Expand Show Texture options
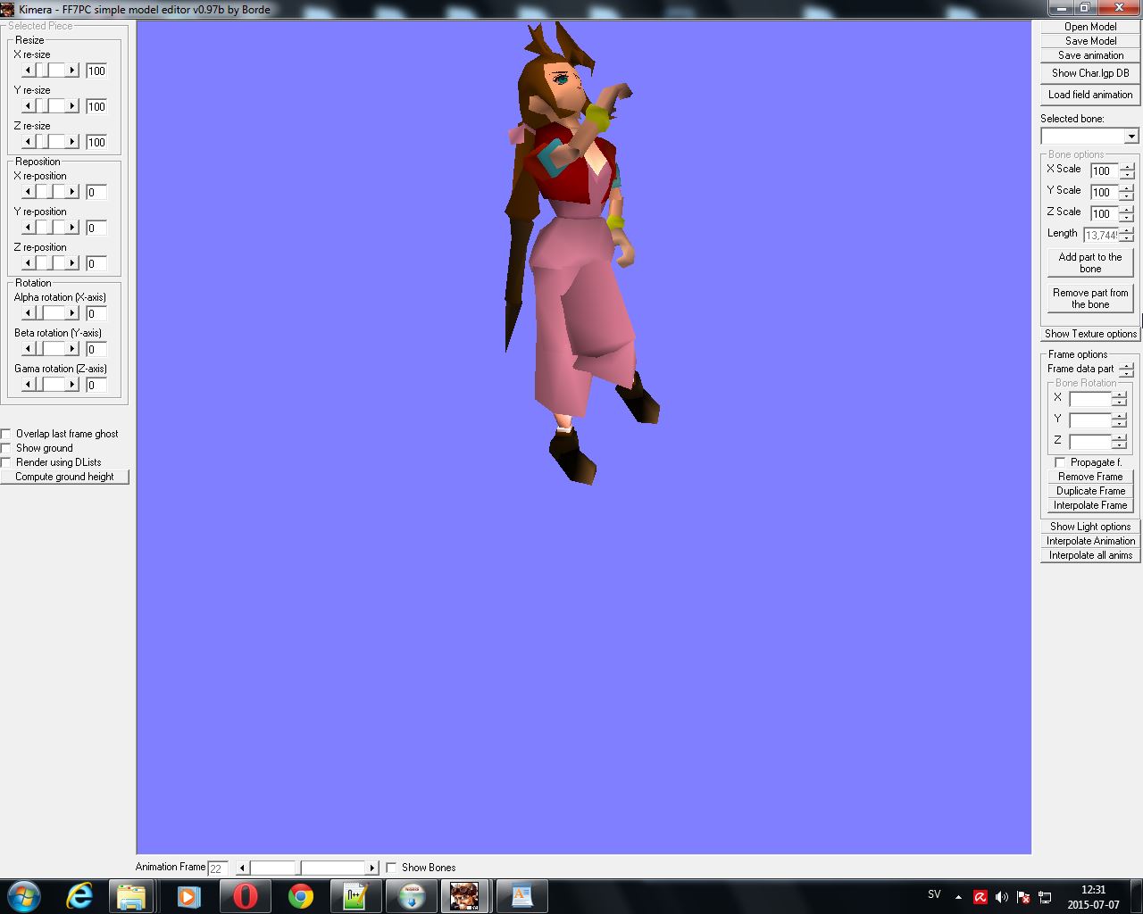The height and width of the screenshot is (914, 1143). [x=1090, y=334]
